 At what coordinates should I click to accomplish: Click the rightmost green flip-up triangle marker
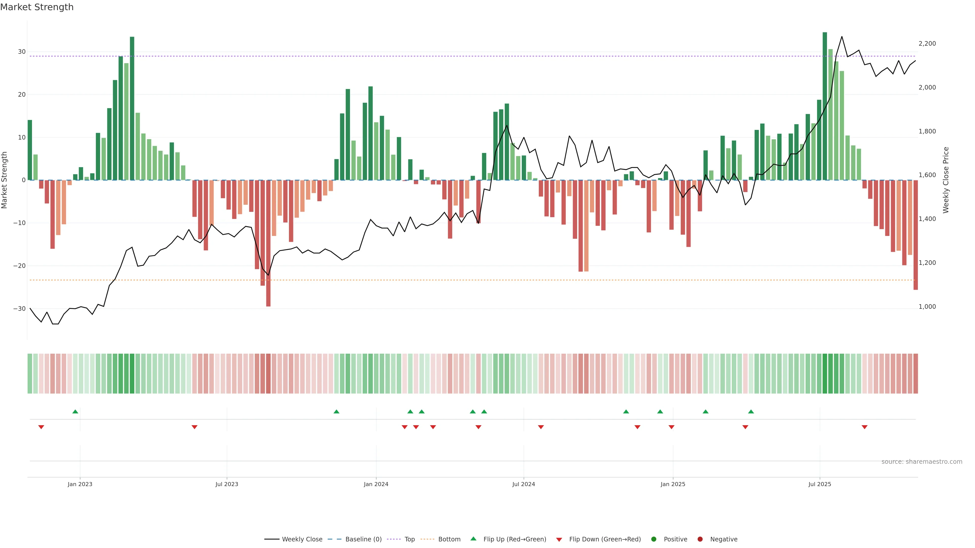point(751,412)
